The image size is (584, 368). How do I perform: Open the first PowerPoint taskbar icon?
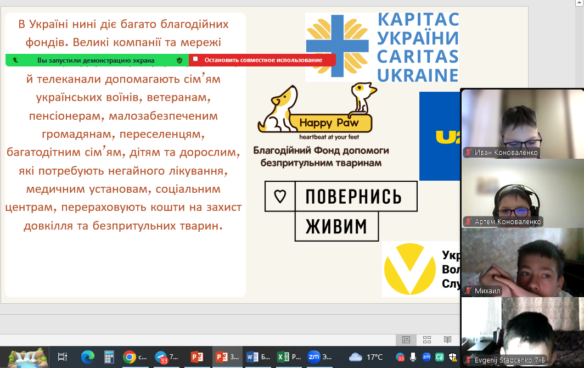click(x=197, y=357)
